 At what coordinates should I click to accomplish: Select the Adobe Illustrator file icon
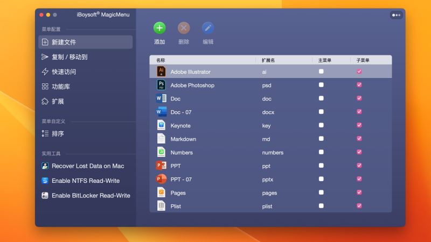161,72
